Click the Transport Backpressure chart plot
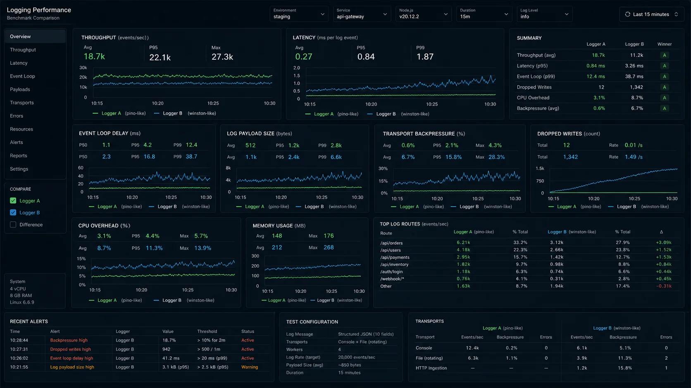The width and height of the screenshot is (691, 388). click(456, 181)
